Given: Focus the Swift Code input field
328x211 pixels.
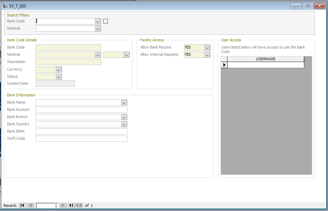Looking at the screenshot, I should tap(81, 139).
